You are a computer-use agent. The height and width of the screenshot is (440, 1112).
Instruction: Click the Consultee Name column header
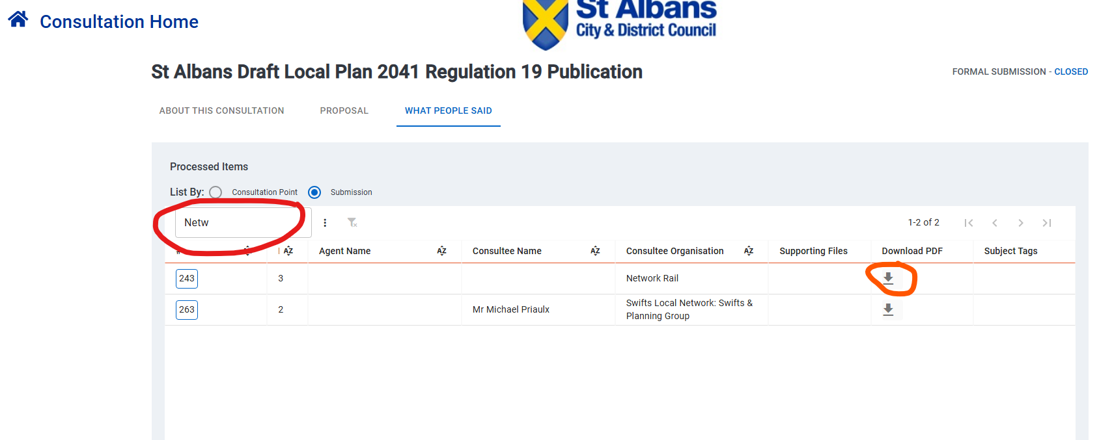(x=507, y=251)
